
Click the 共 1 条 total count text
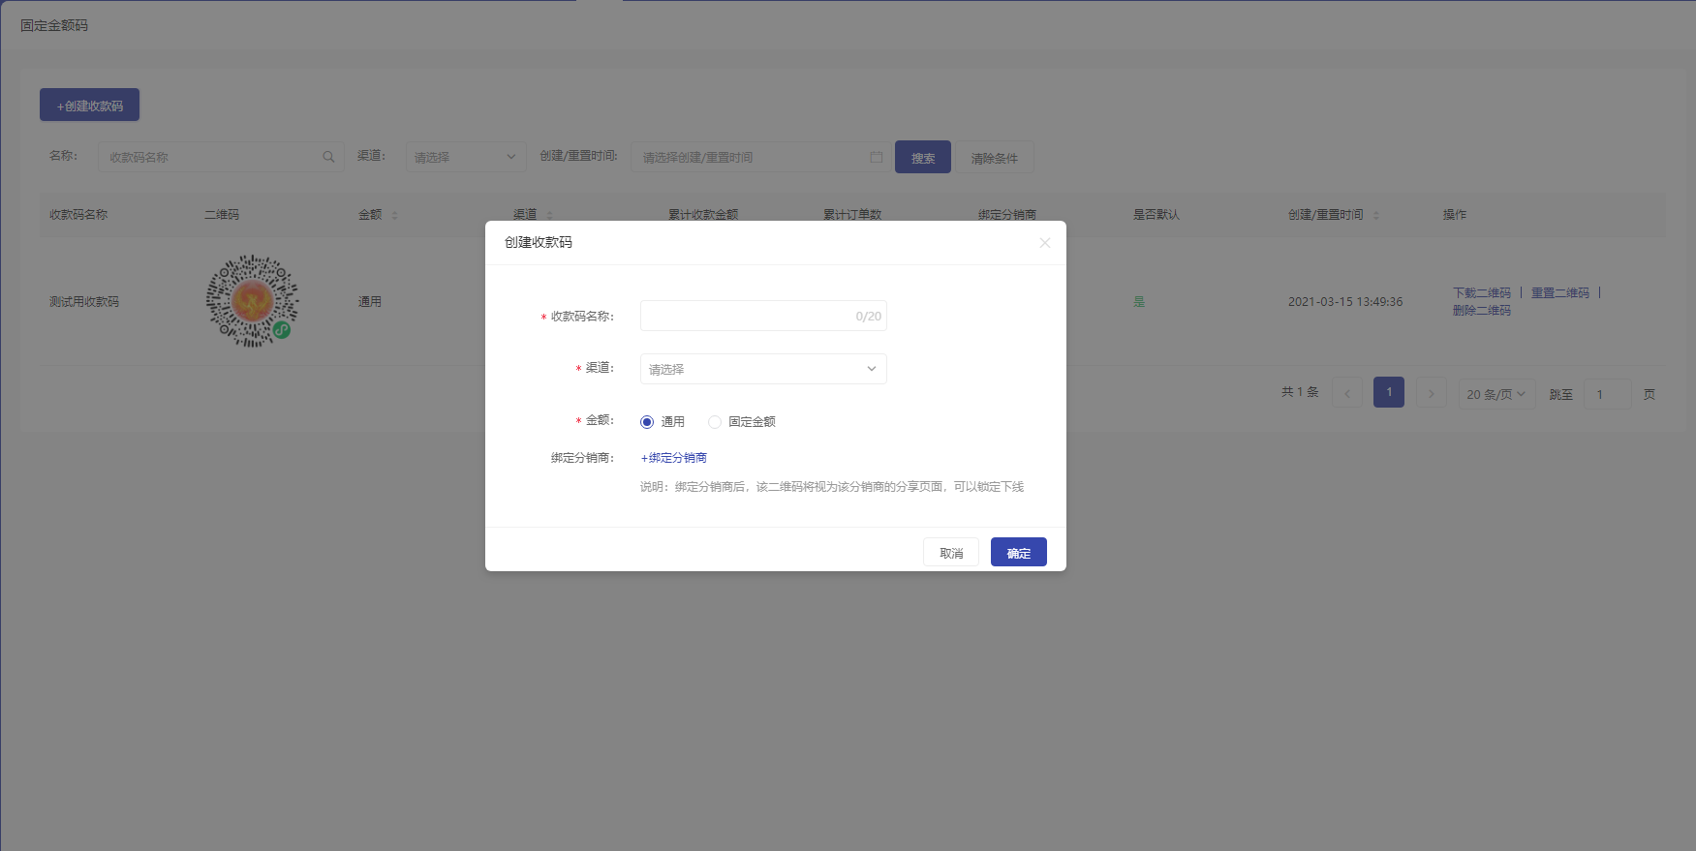pyautogui.click(x=1300, y=392)
